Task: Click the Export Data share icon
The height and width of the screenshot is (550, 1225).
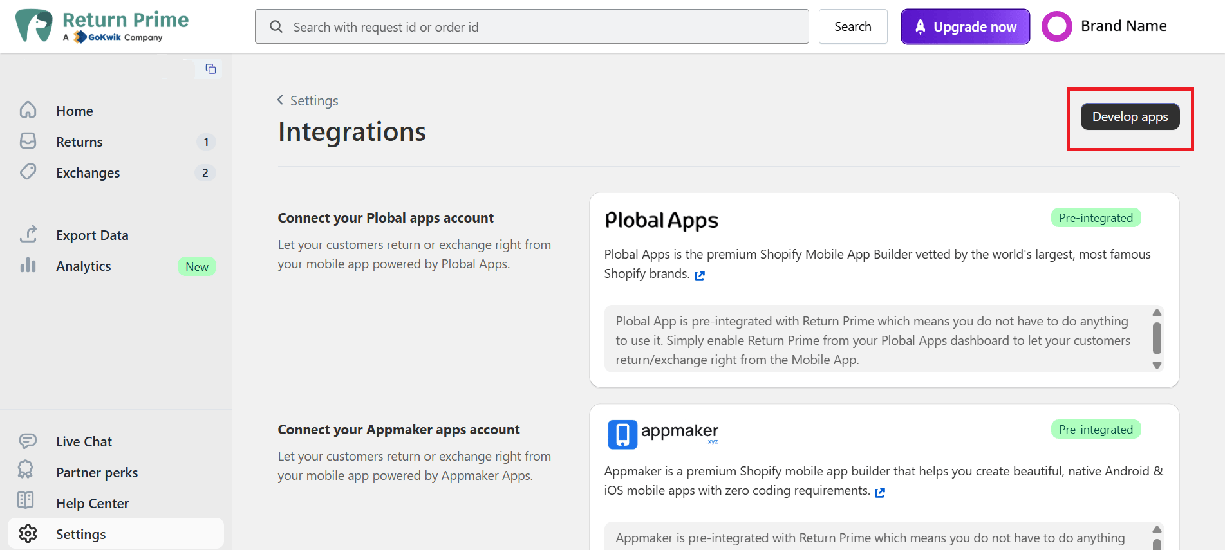Action: (28, 234)
